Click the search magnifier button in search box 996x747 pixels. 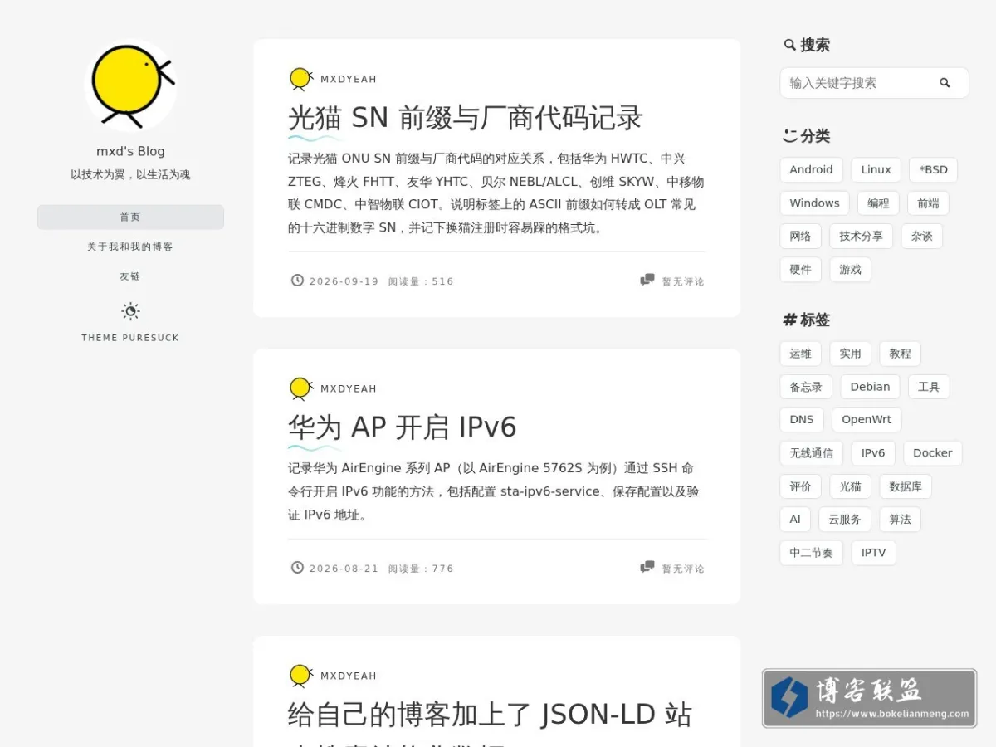point(945,83)
